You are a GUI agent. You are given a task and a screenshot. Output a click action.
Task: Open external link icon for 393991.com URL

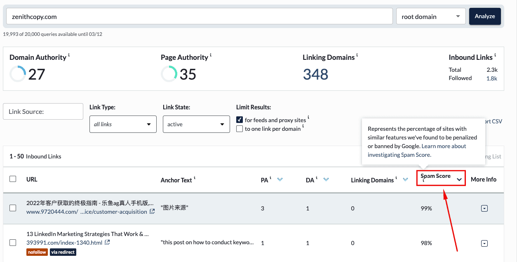pyautogui.click(x=107, y=243)
